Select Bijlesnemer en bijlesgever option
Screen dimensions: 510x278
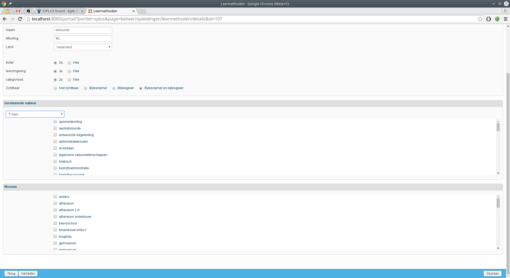(x=141, y=88)
